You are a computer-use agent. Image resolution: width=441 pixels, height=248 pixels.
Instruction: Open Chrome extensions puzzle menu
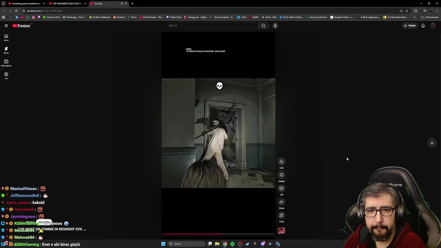coord(416,11)
